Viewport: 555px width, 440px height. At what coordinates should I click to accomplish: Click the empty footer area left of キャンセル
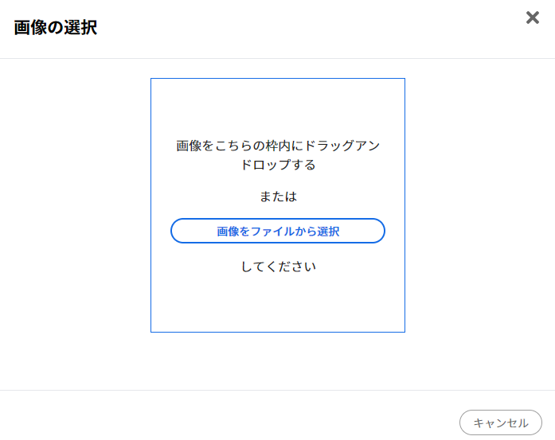click(229, 415)
